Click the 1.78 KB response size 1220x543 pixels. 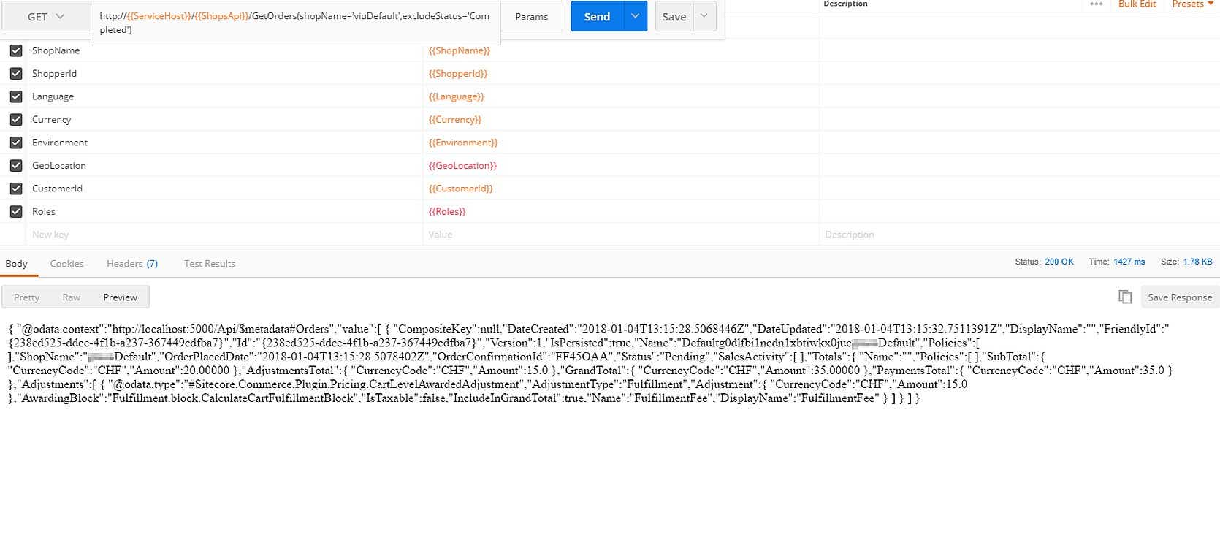click(x=1197, y=262)
